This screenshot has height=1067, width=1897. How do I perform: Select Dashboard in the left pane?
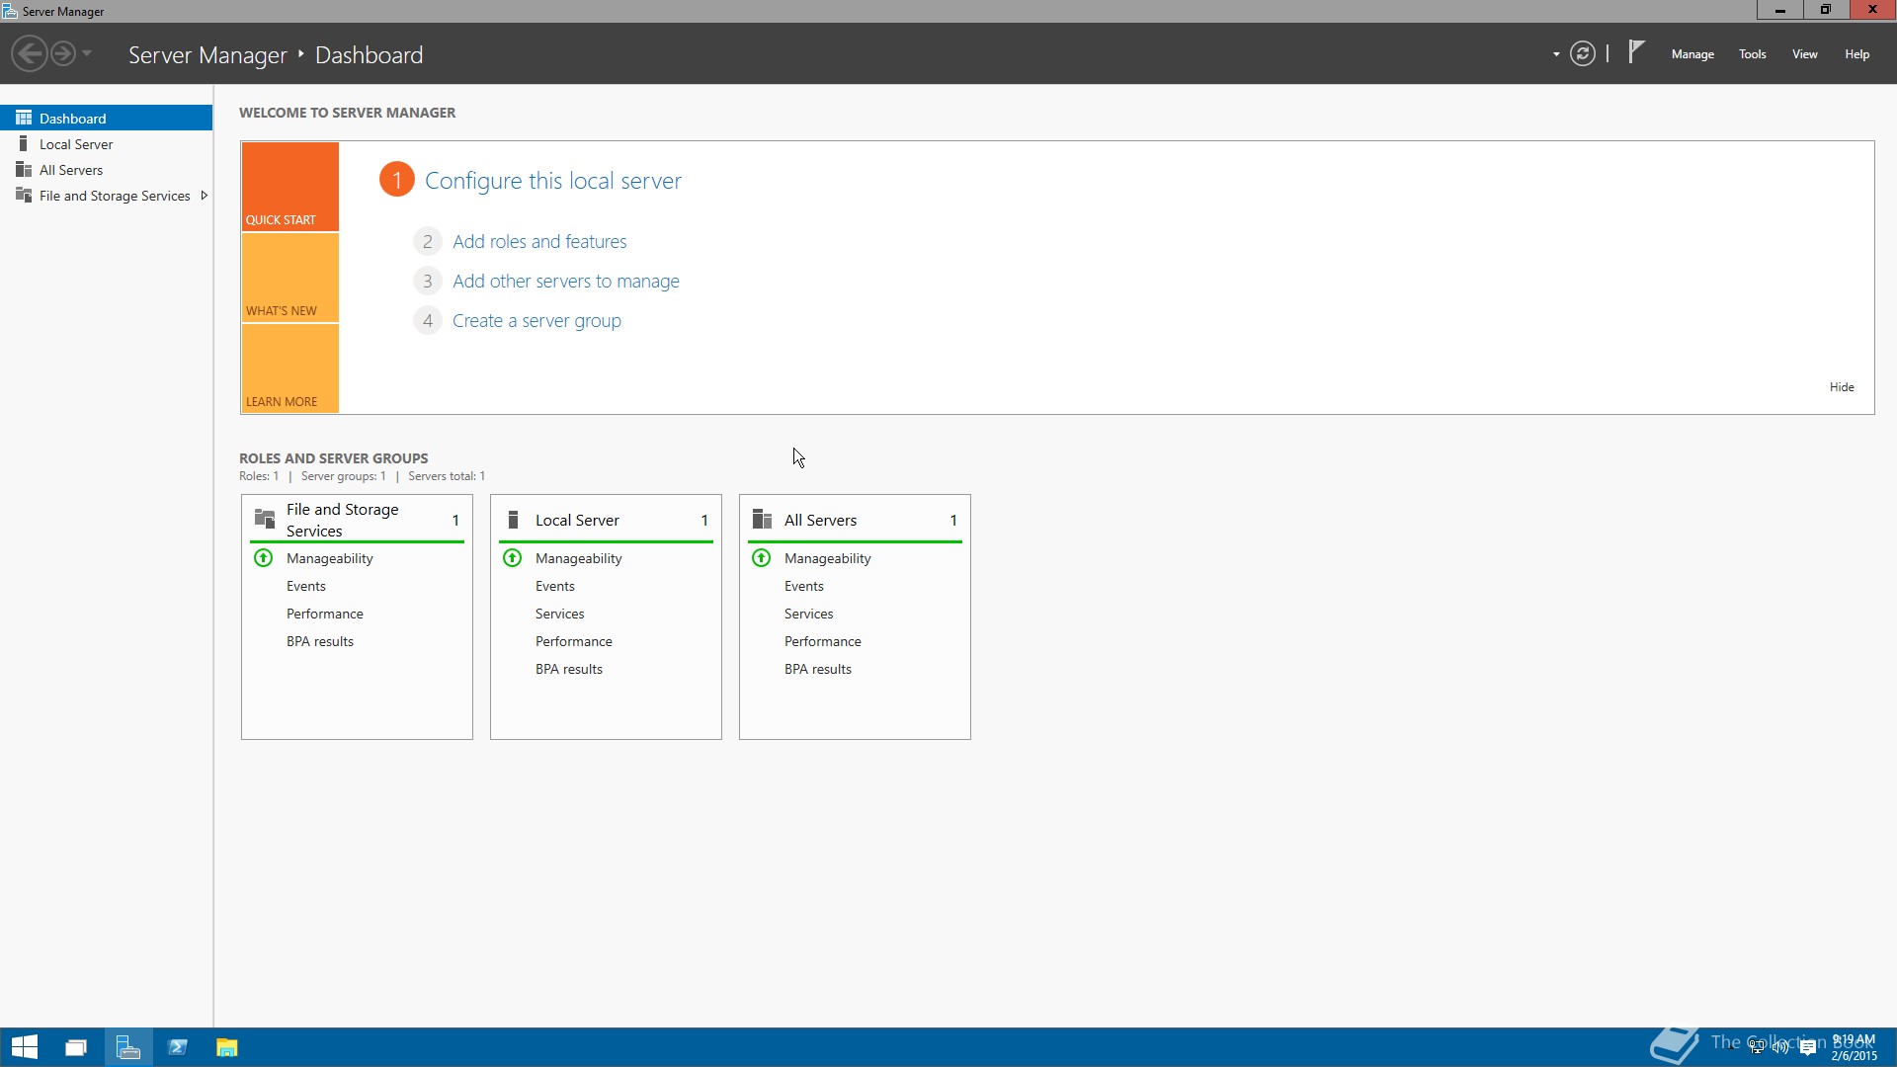pos(107,118)
